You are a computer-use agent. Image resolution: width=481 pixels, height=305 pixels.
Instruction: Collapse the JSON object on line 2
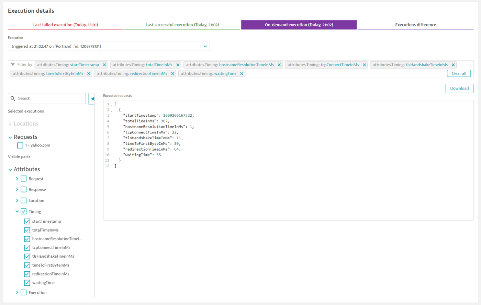[111, 110]
